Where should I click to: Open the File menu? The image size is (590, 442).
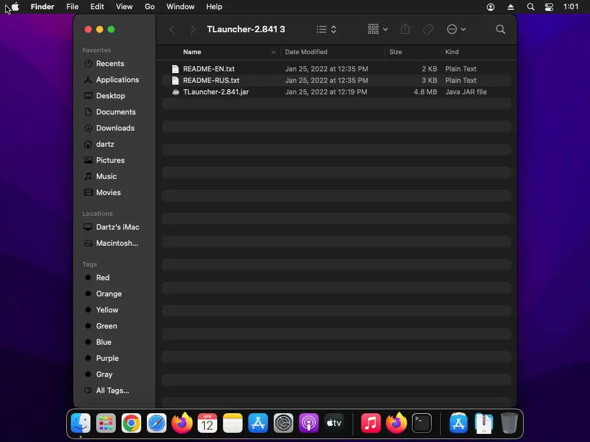pyautogui.click(x=72, y=7)
